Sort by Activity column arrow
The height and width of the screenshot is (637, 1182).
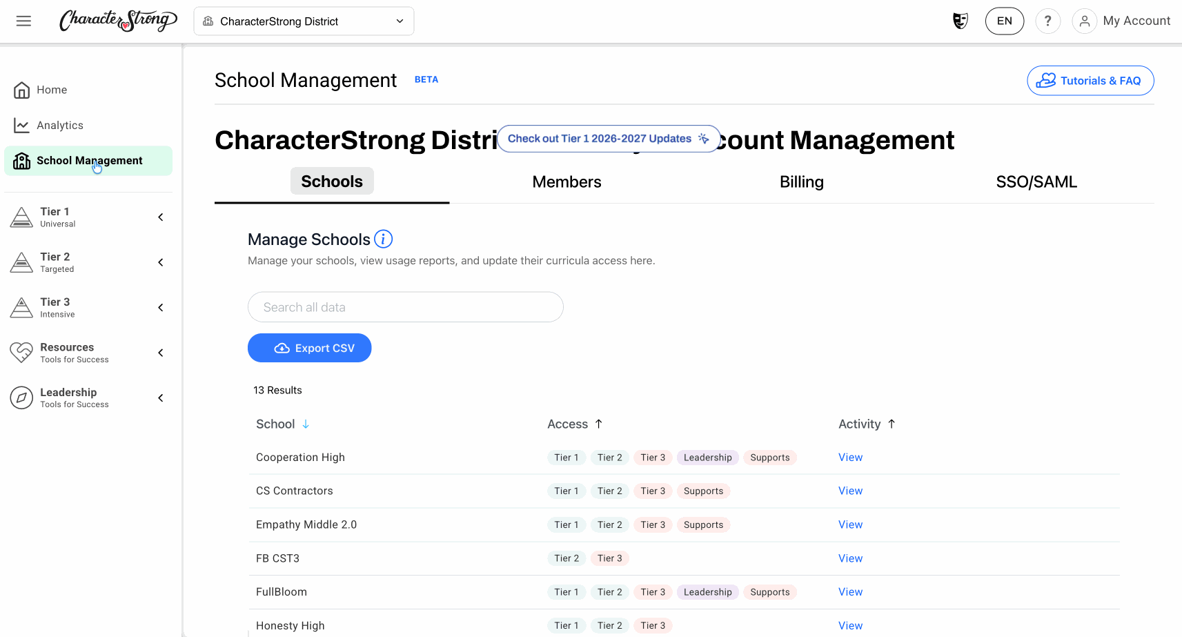pyautogui.click(x=892, y=424)
